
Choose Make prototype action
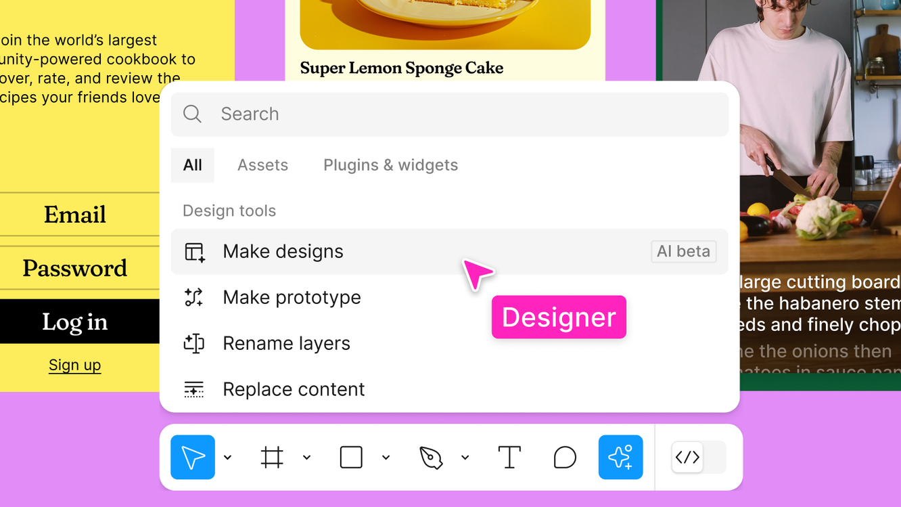pyautogui.click(x=450, y=298)
